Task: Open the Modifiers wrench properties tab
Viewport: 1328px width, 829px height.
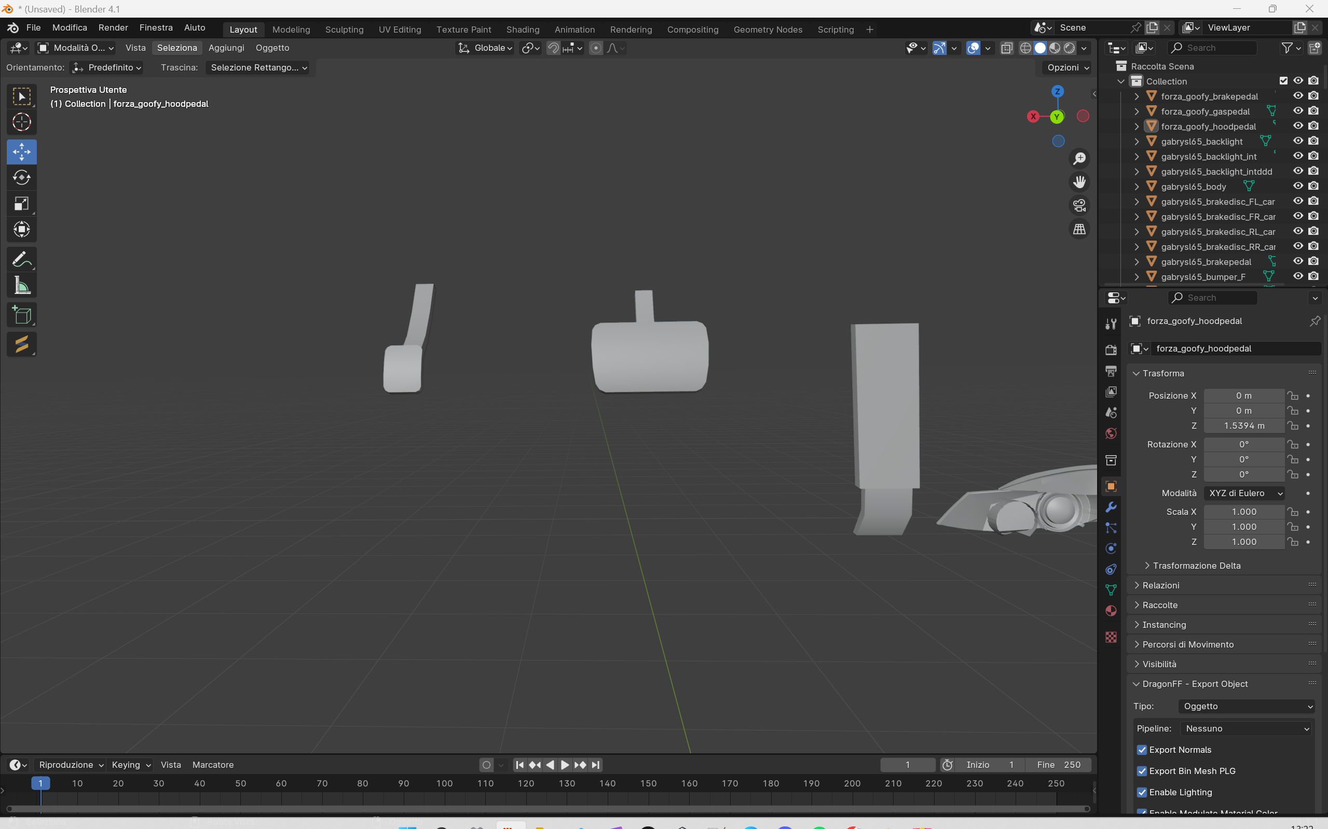Action: 1111,507
